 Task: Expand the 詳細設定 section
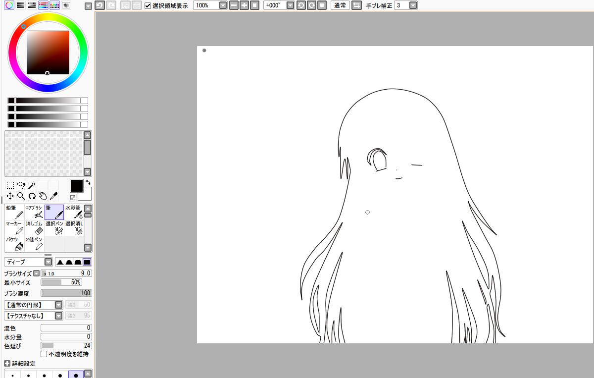tap(7, 364)
